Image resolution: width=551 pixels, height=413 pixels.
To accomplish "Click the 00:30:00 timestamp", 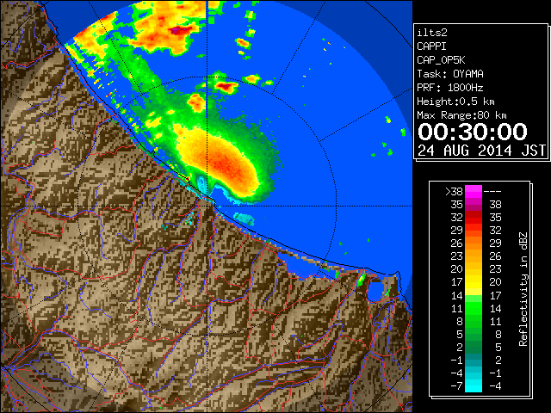I will [x=473, y=132].
